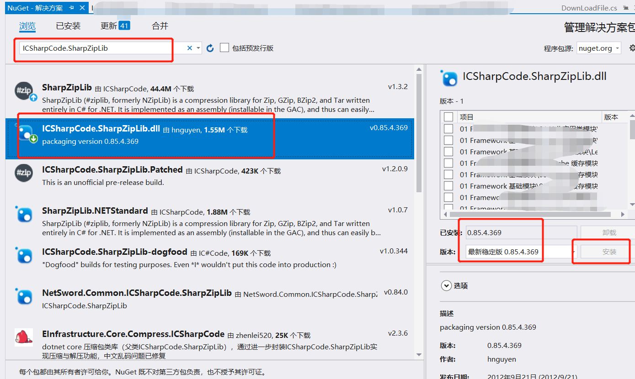Click project list scroll-right arrow

coord(624,214)
